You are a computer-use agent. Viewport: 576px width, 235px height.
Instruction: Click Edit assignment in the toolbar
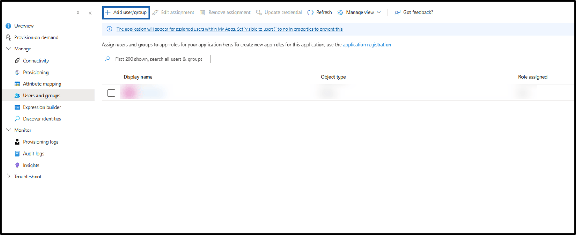(173, 12)
